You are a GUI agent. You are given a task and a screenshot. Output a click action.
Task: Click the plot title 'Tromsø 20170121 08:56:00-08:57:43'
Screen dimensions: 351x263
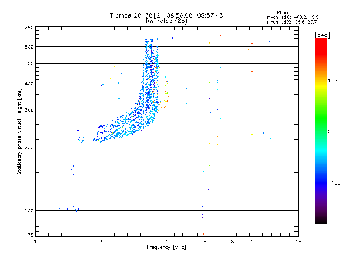166,15
